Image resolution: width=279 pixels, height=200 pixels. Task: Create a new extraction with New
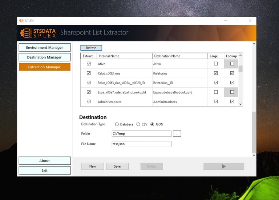tap(93, 166)
